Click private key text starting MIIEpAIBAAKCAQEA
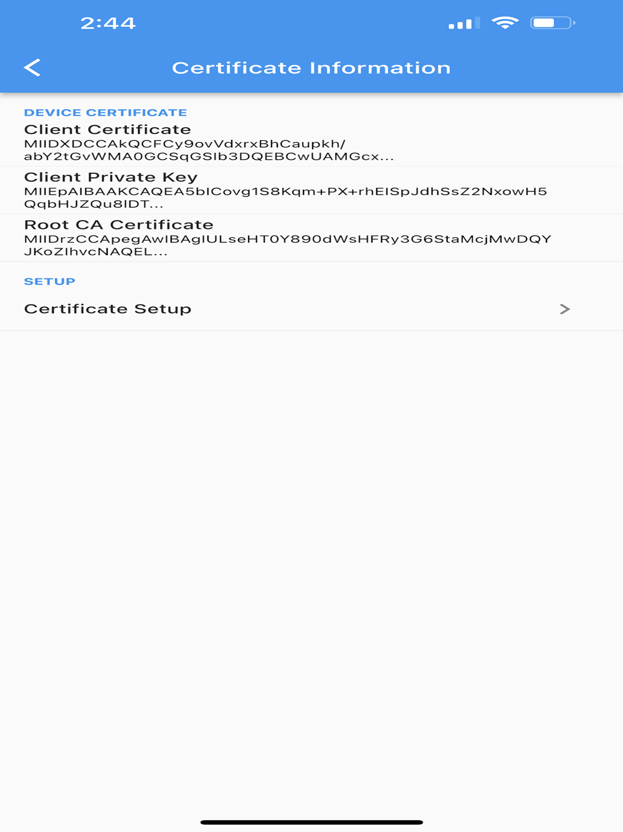Screen dimensions: 623x832 coord(286,191)
